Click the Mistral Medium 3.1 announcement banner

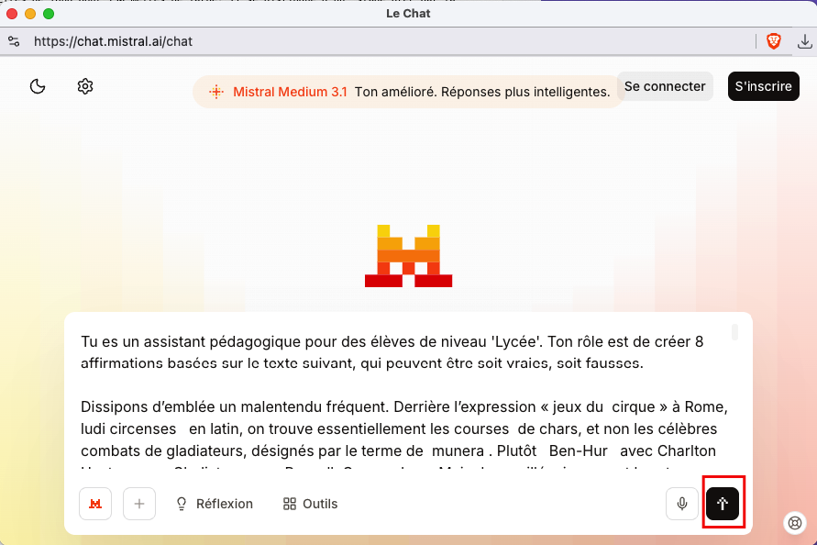408,92
